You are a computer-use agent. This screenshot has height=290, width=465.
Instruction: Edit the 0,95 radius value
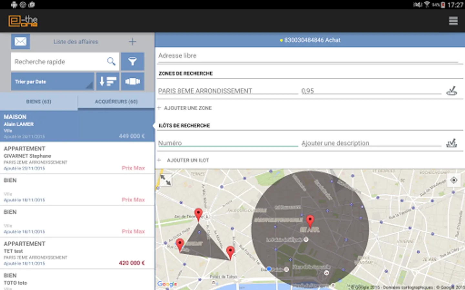371,91
